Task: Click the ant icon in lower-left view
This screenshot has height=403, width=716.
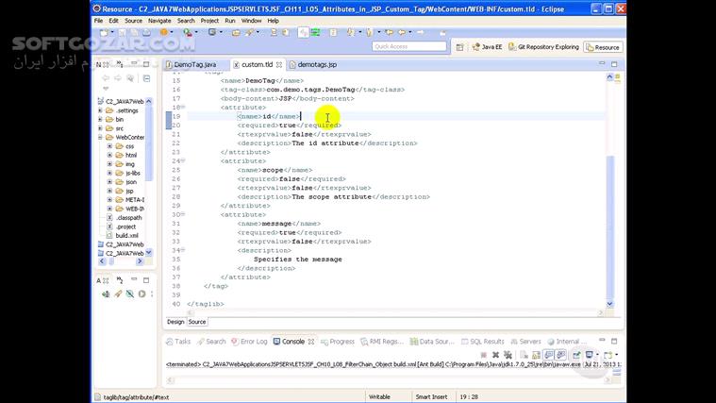Action: coord(106,294)
